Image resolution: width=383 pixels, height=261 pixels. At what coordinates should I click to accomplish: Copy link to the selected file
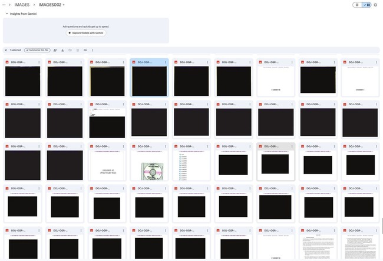click(85, 50)
